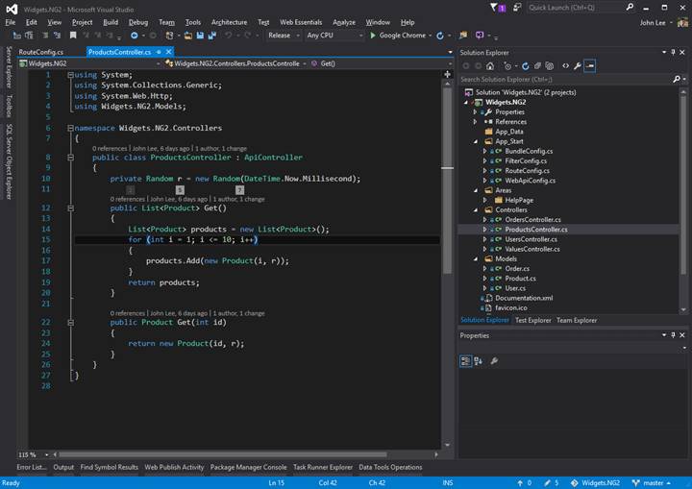Collapse the ProductsController class outline
This screenshot has width=692, height=489.
(70, 158)
